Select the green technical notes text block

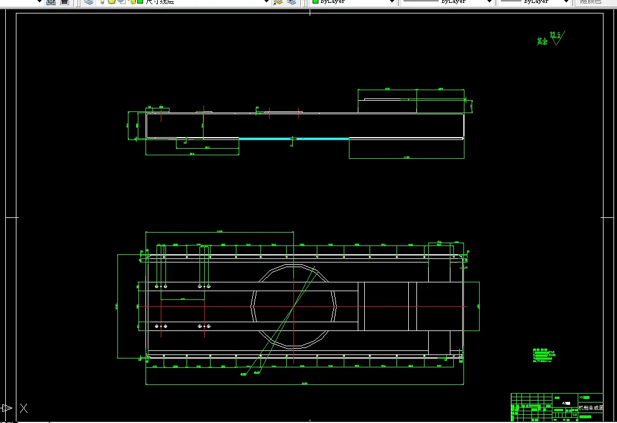[x=544, y=356]
